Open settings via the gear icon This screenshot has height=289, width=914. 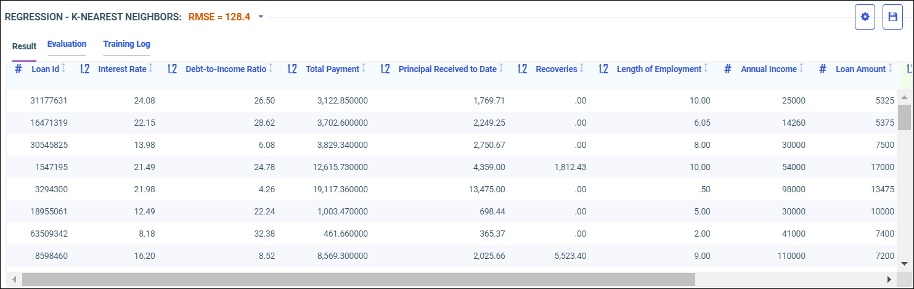click(865, 17)
